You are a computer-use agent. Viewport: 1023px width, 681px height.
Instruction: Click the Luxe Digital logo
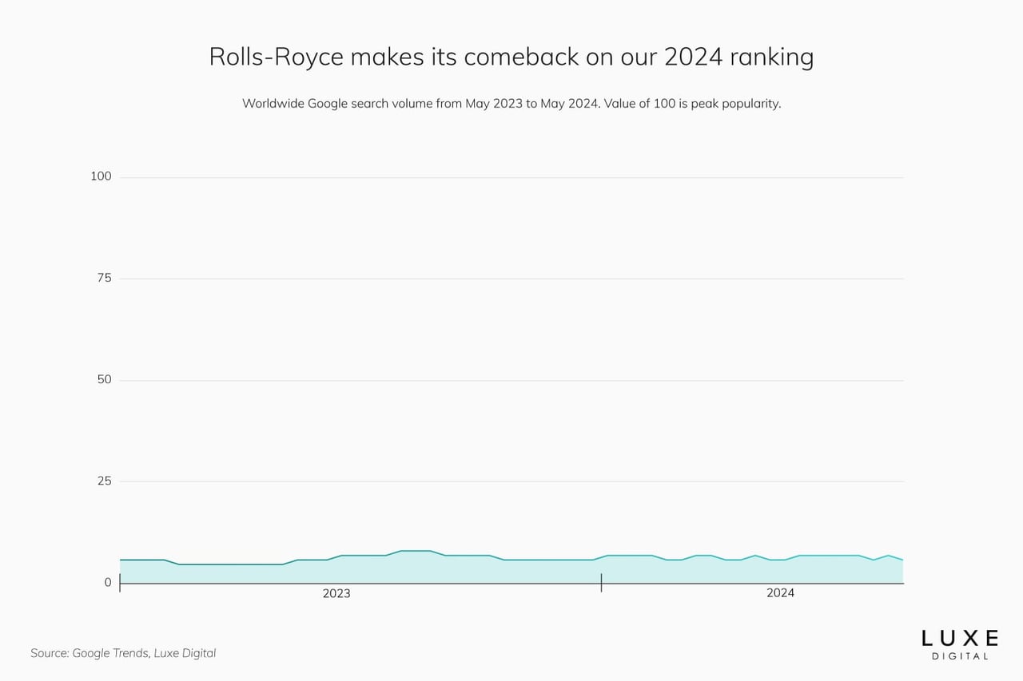[x=960, y=644]
